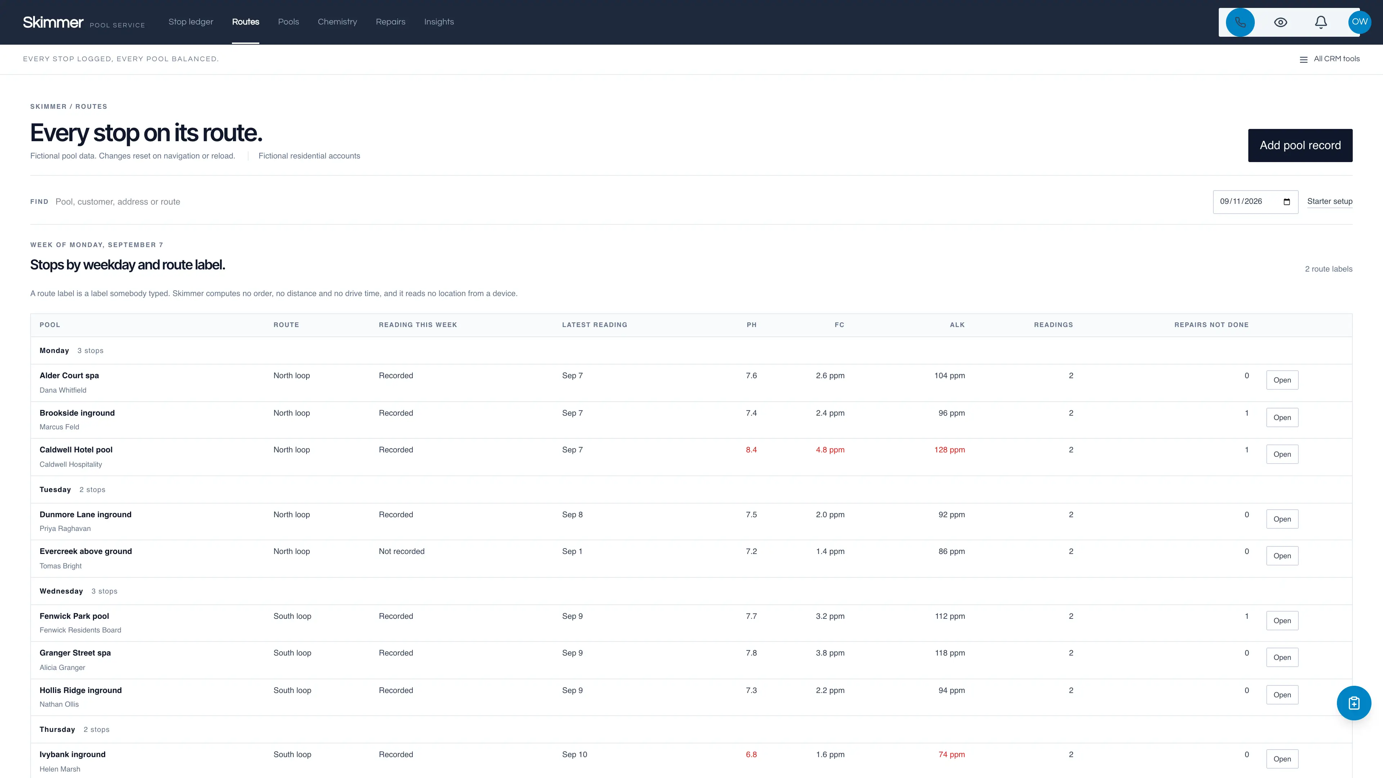Click the Wednesday group header

691,591
